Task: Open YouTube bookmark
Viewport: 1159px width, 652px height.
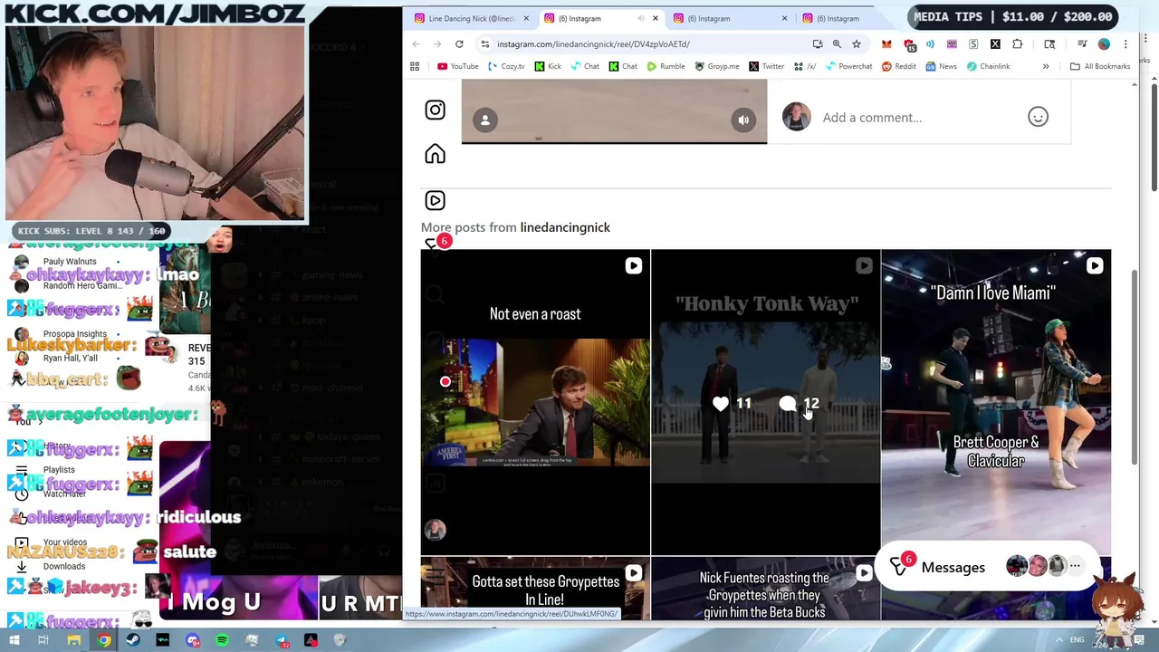Action: pyautogui.click(x=457, y=66)
